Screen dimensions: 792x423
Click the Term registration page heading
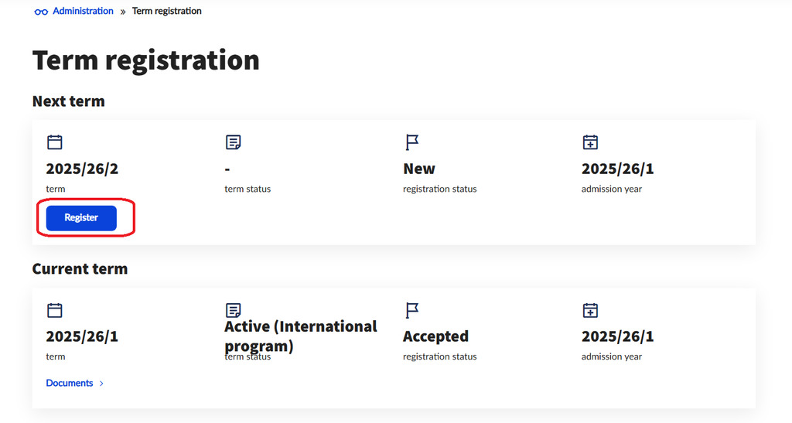click(145, 60)
